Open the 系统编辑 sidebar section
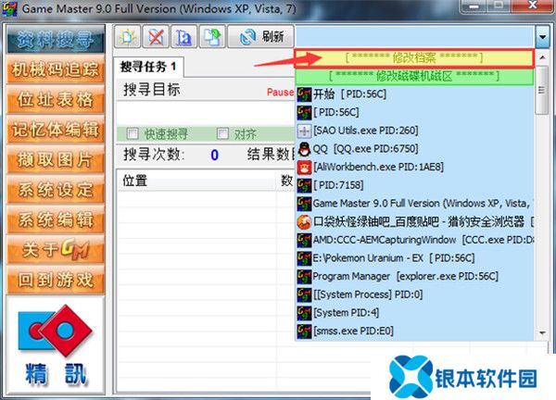This screenshot has height=400, width=556. click(x=56, y=220)
